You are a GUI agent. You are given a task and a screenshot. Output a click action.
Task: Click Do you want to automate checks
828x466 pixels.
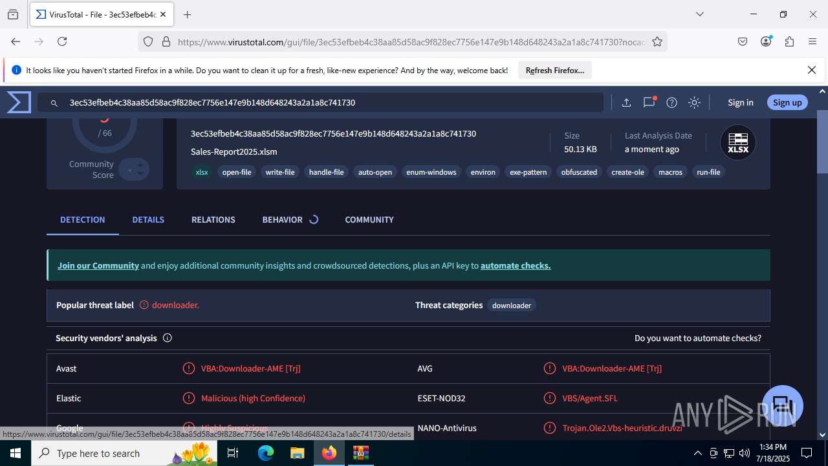698,338
